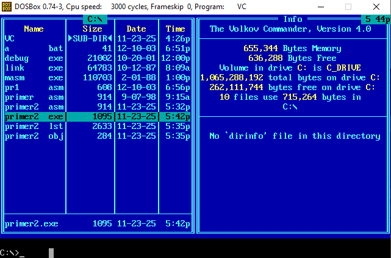The width and height of the screenshot is (391, 258).
Task: Select primer.asm dated 9-07-98
Action: [x=98, y=97]
